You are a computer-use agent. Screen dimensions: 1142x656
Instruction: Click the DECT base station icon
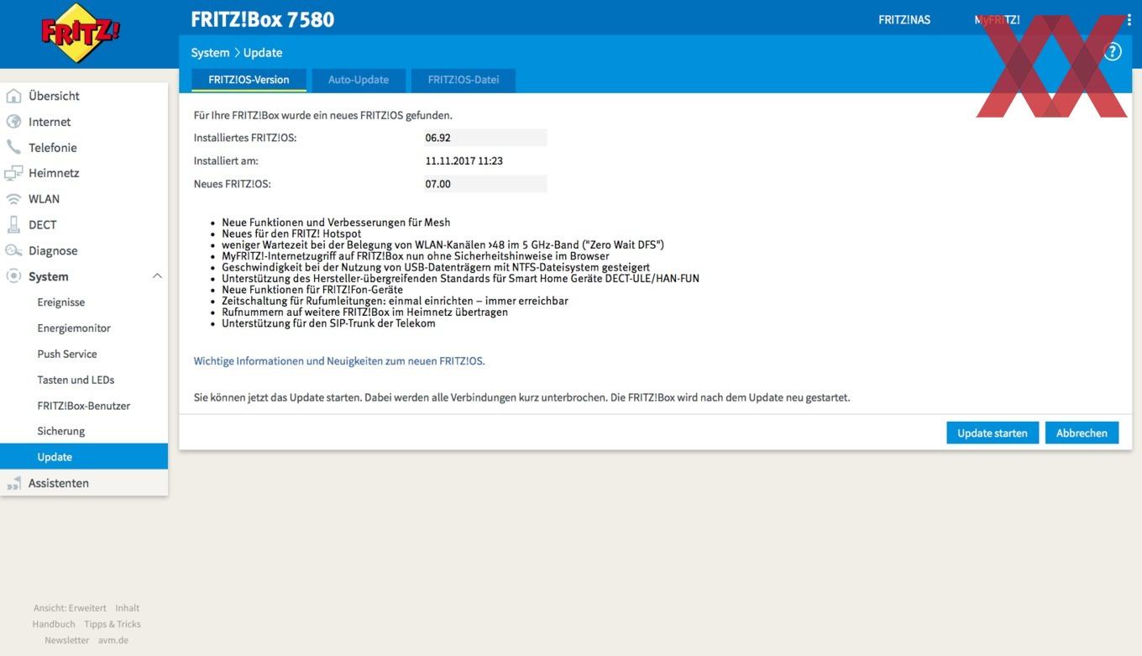[13, 224]
